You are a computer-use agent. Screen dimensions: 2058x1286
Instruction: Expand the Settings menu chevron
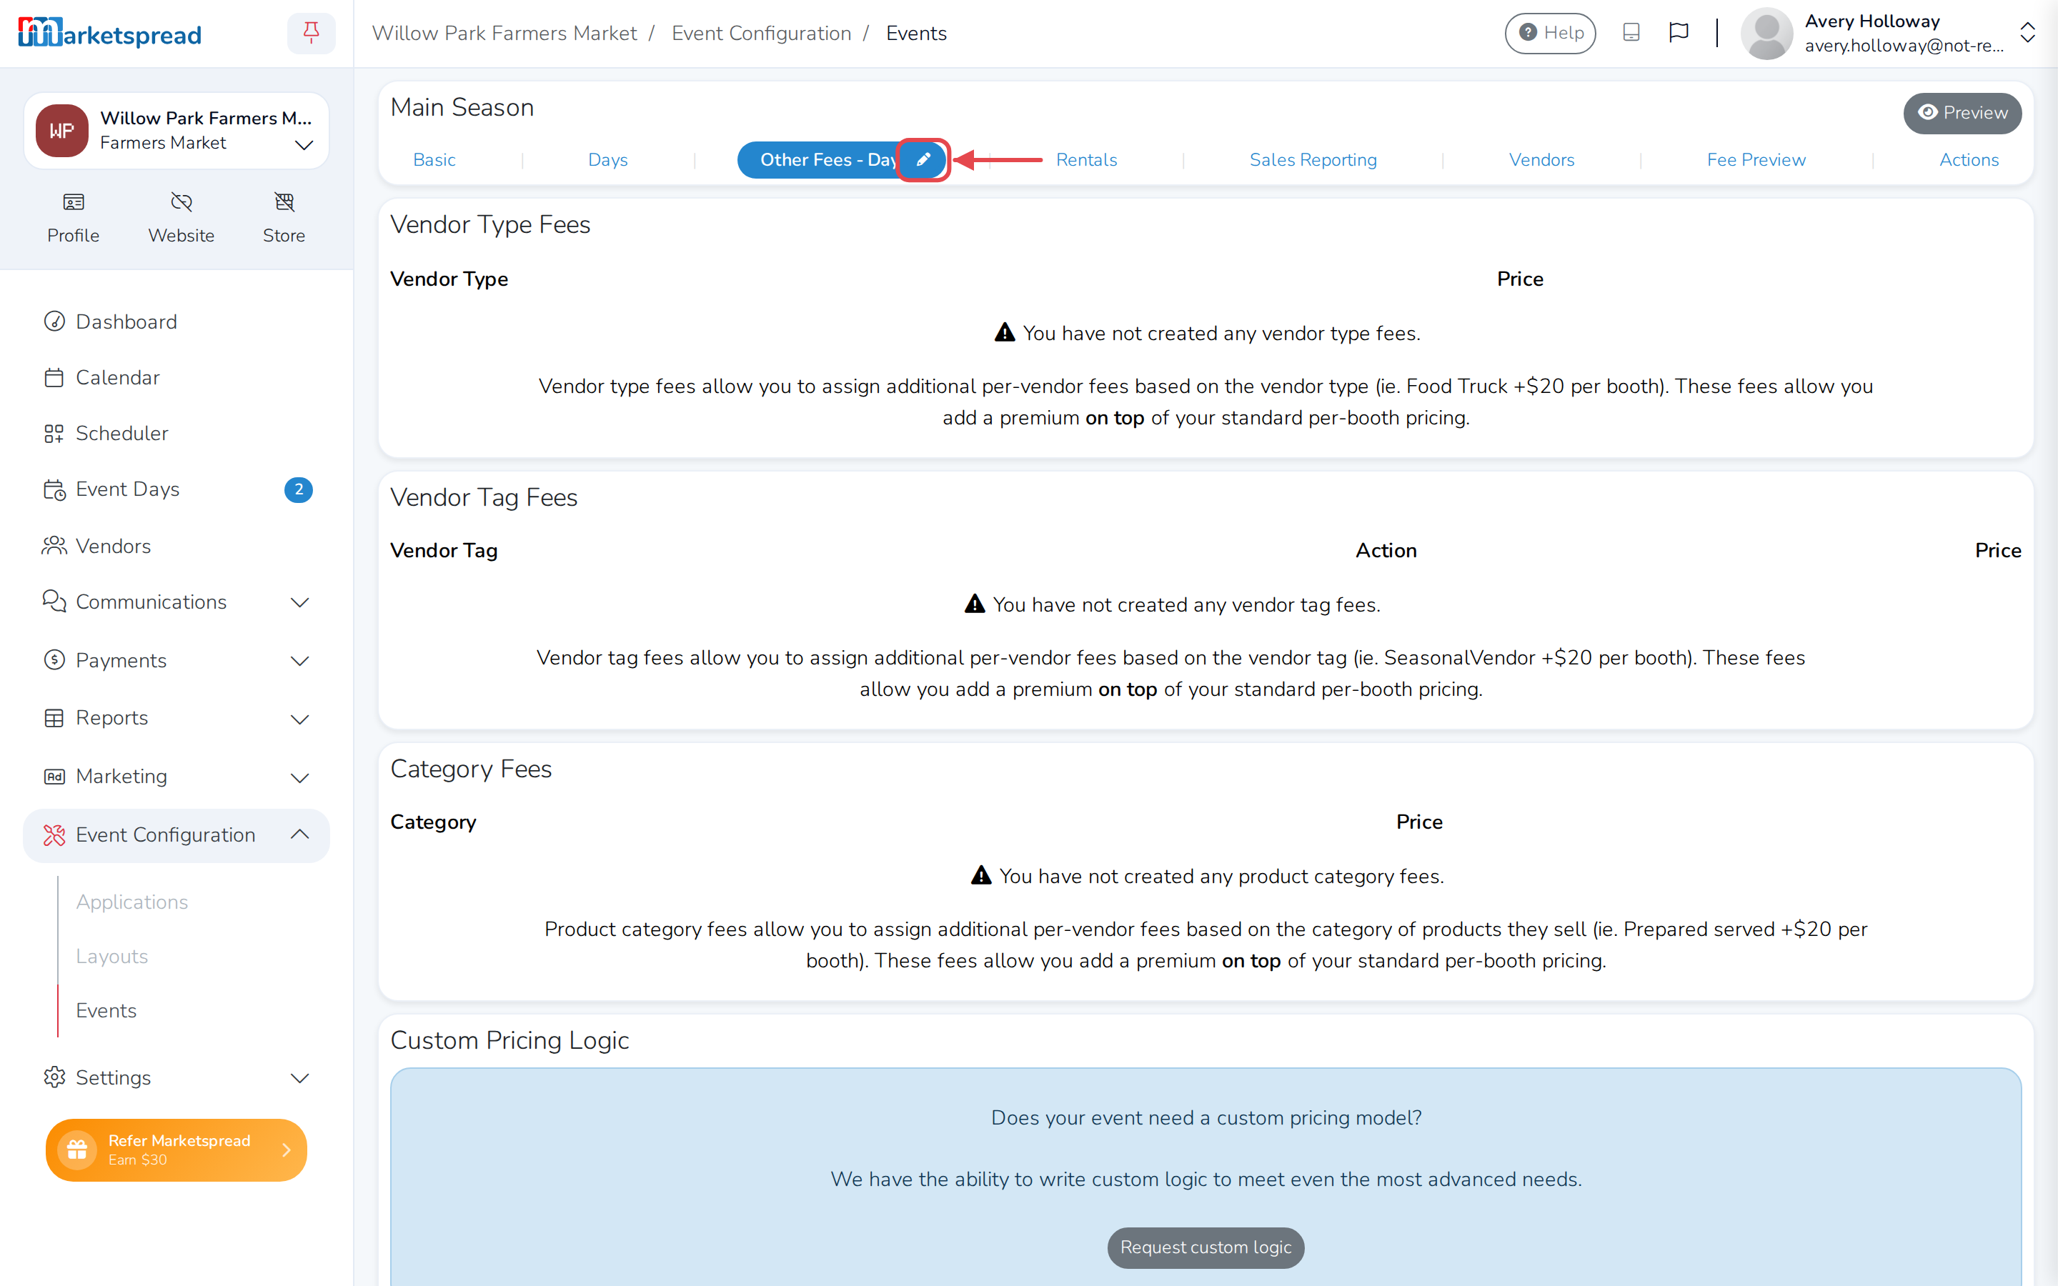(299, 1079)
